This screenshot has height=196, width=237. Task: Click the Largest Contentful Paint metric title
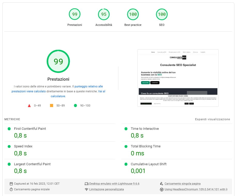pos(32,164)
